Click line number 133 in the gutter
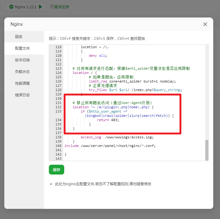This screenshot has width=220, height=219. tap(58, 112)
